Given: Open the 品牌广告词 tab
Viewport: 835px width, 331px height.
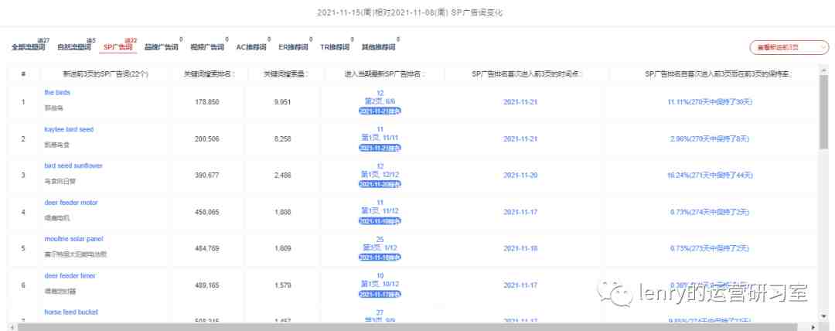Looking at the screenshot, I should (162, 47).
